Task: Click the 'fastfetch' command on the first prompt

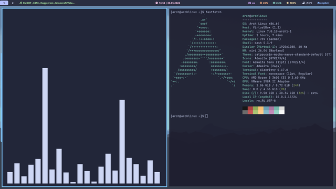Action: (x=214, y=12)
